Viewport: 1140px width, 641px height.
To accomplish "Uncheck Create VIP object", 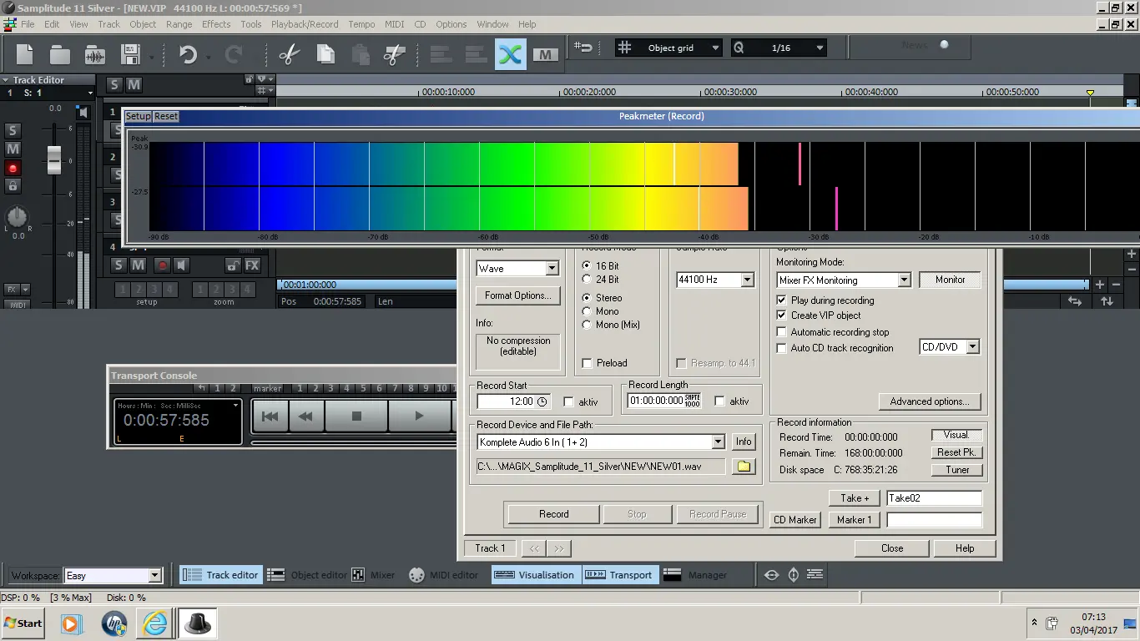I will point(782,315).
